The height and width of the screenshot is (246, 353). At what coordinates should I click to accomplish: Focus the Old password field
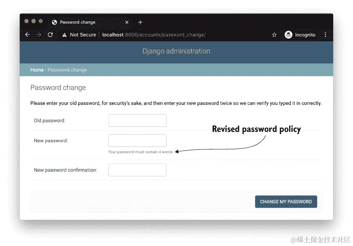click(137, 121)
